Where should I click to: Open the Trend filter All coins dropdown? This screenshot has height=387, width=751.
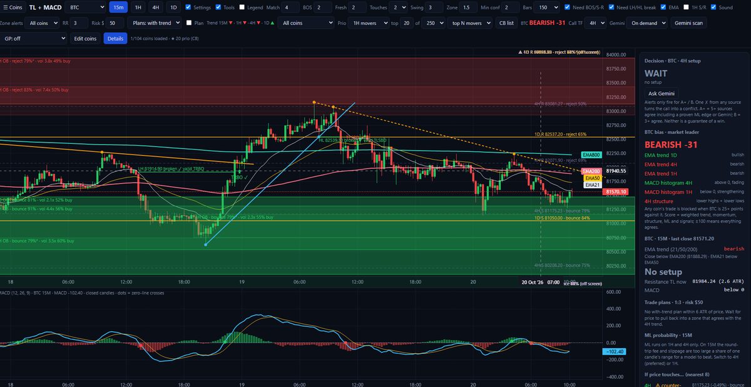306,23
